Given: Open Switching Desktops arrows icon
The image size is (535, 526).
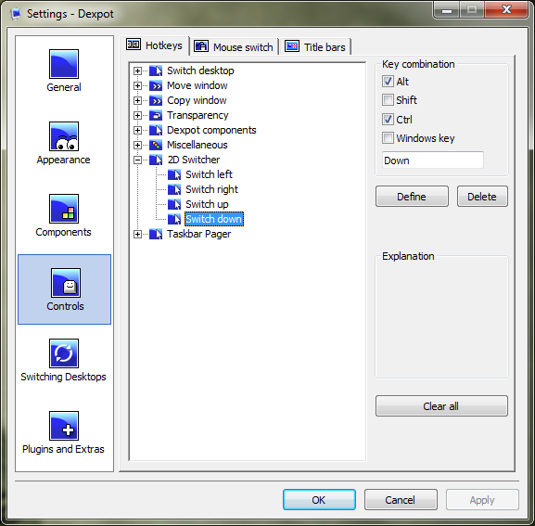Looking at the screenshot, I should (x=64, y=353).
